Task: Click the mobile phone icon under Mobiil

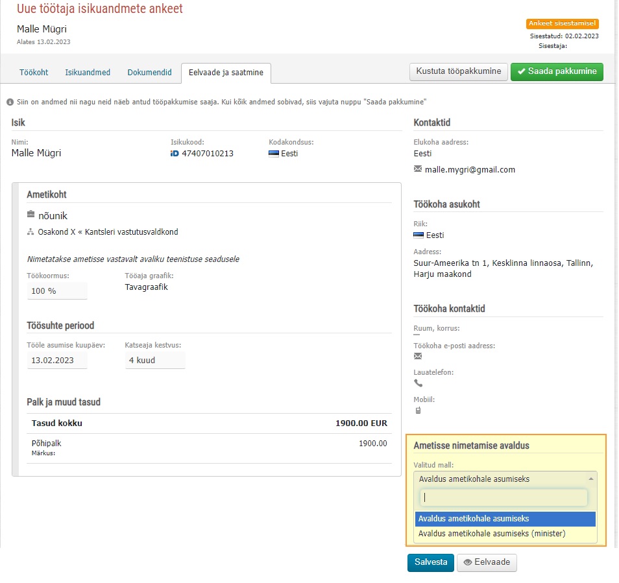Action: 418,410
